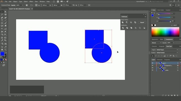
Task: Open the workspace switcher dropdown
Action: pyautogui.click(x=141, y=1)
